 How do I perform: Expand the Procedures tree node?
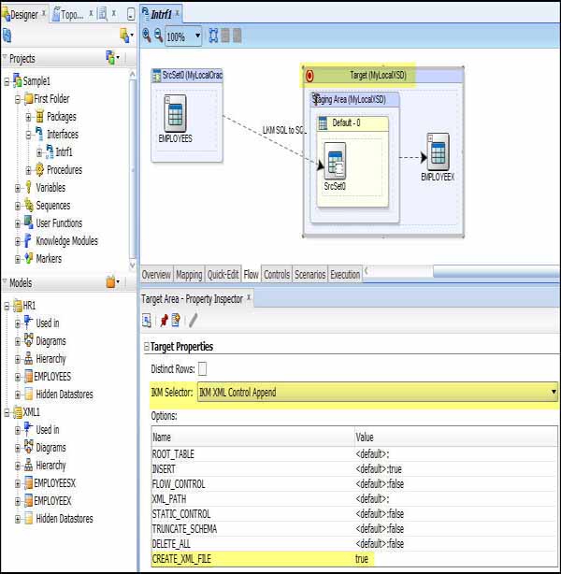click(29, 170)
